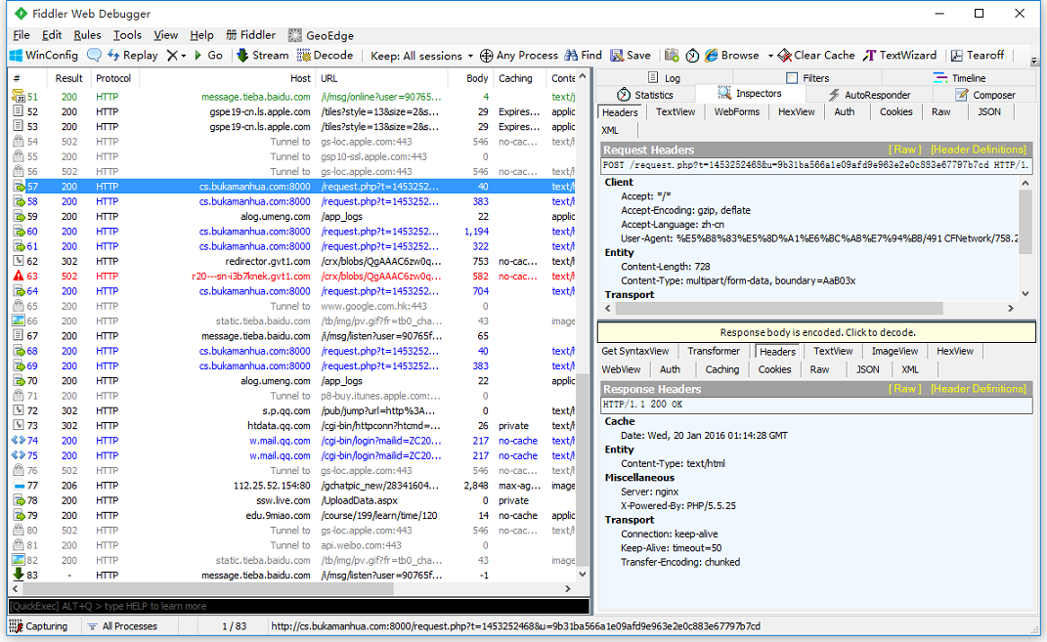
Task: Open Find sessions dialog
Action: (584, 56)
